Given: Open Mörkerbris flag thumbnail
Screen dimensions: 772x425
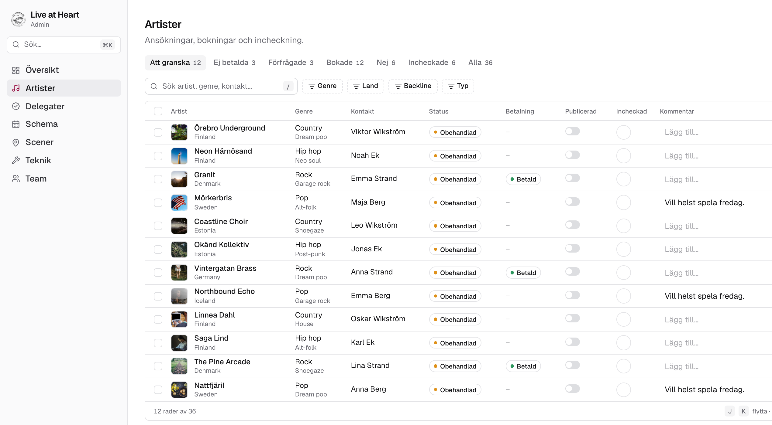Looking at the screenshot, I should (179, 203).
